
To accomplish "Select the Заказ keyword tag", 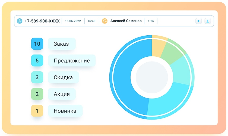I will click(61, 44).
